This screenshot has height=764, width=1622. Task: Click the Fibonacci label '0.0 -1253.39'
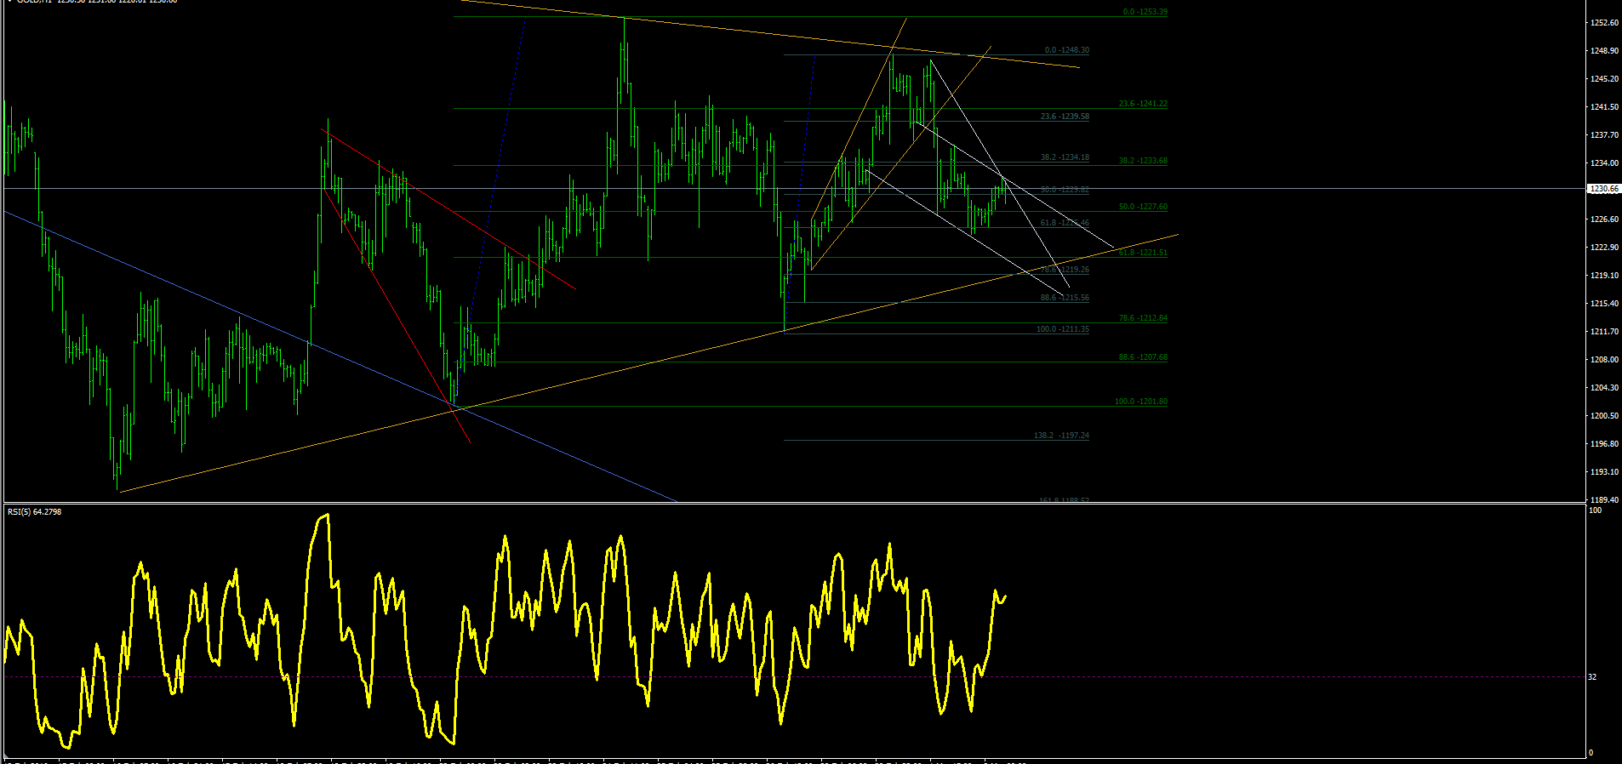[1145, 12]
